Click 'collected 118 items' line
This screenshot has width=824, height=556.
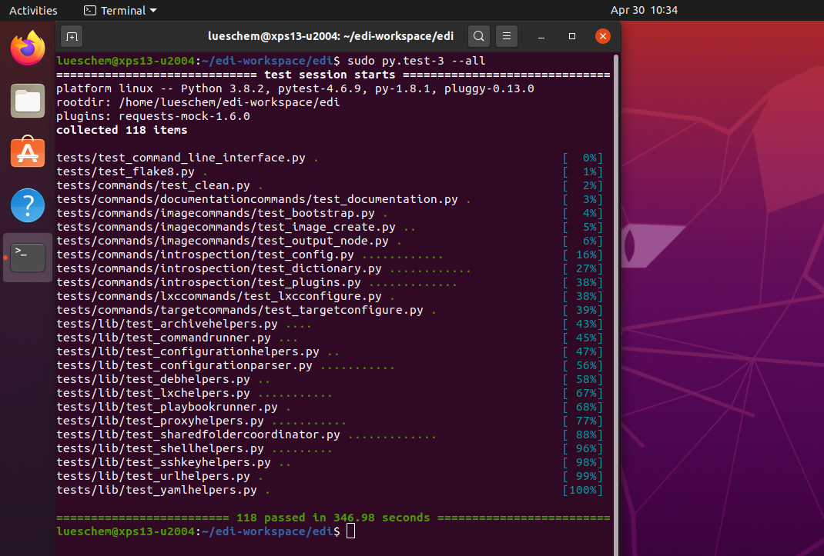click(122, 130)
